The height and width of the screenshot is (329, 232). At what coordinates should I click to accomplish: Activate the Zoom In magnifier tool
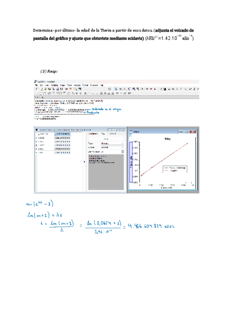pyautogui.click(x=134, y=89)
